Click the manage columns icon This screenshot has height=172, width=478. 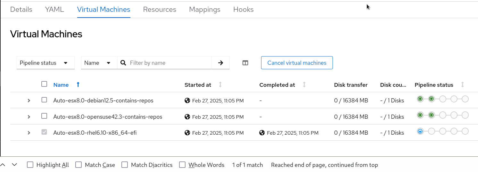coord(245,63)
